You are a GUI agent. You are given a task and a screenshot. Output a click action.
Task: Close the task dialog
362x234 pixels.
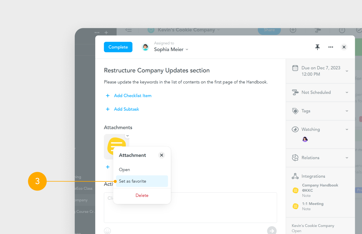click(x=344, y=47)
